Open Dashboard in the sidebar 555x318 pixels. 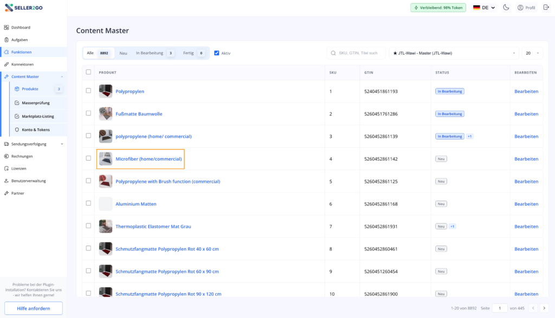point(21,27)
